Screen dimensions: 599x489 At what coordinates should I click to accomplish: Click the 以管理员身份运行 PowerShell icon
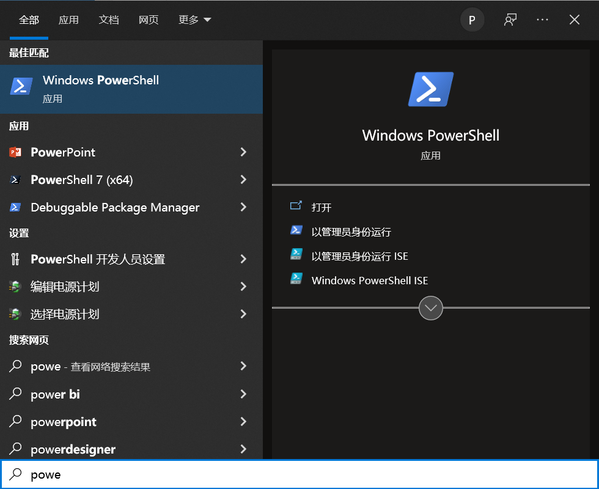296,230
